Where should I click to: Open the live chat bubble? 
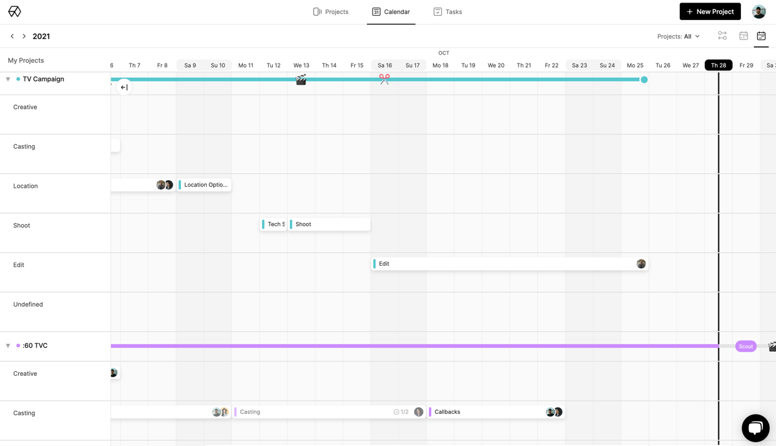755,428
